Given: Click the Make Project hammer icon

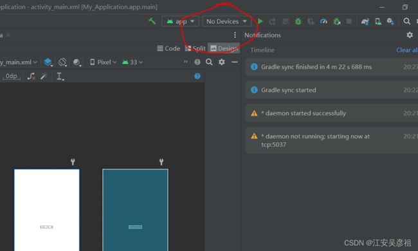Looking at the screenshot, I should (152, 21).
